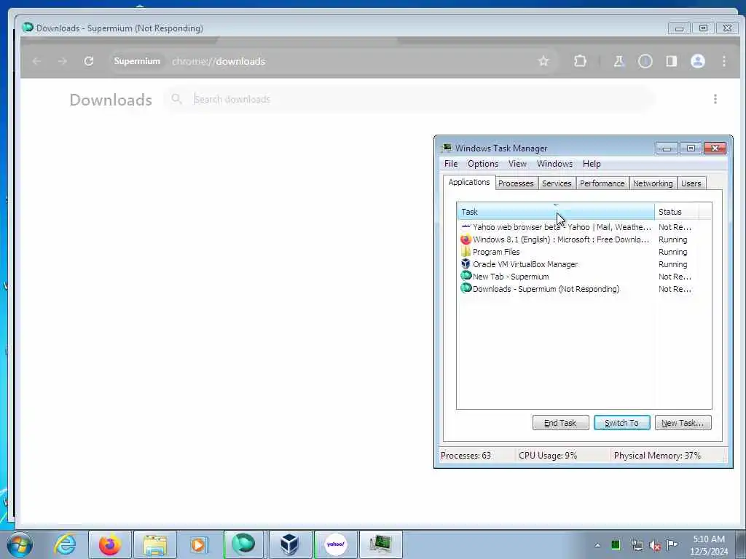Click the network tray icon

coord(637,545)
